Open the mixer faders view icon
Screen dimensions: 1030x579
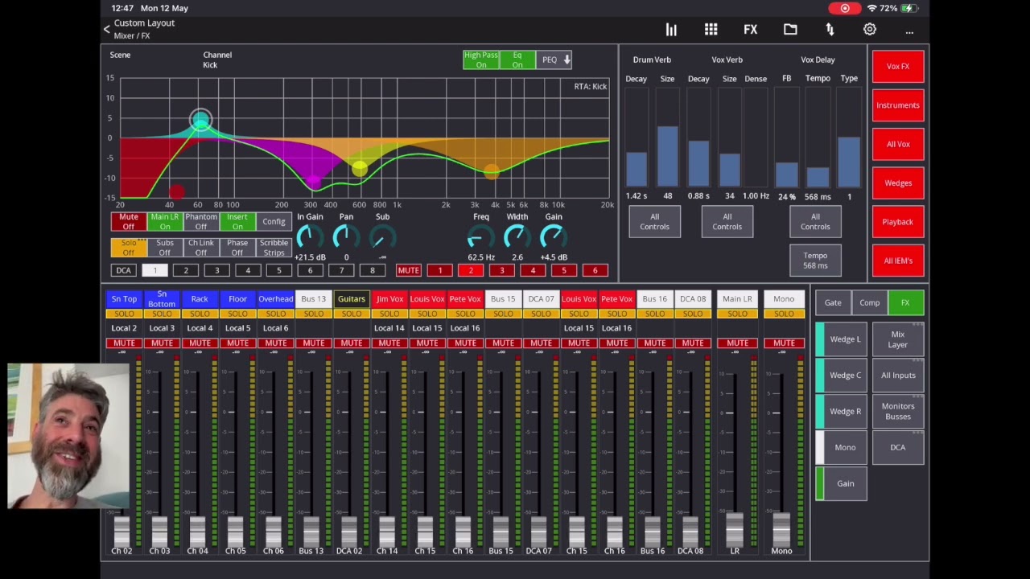tap(671, 30)
